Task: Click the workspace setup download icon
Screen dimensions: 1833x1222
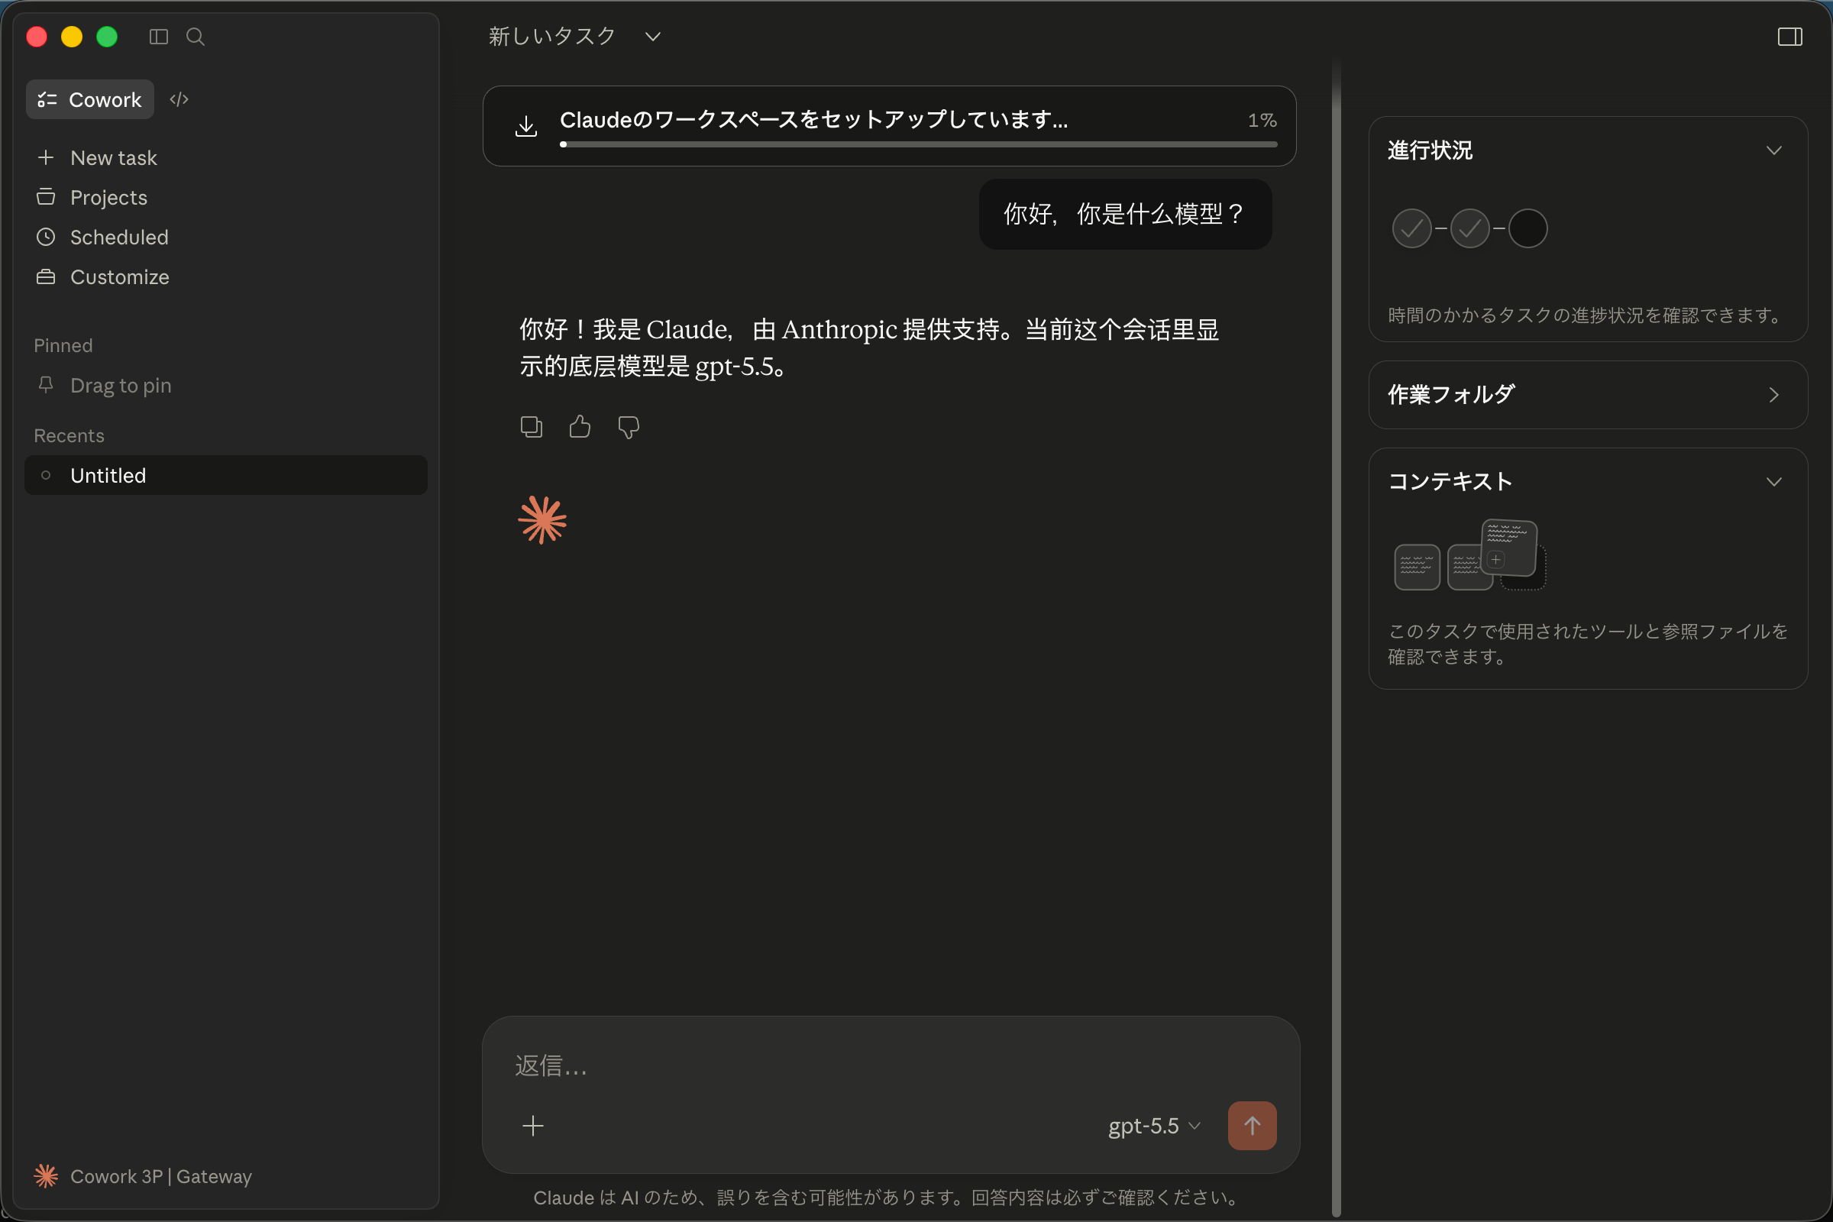Action: [x=526, y=125]
